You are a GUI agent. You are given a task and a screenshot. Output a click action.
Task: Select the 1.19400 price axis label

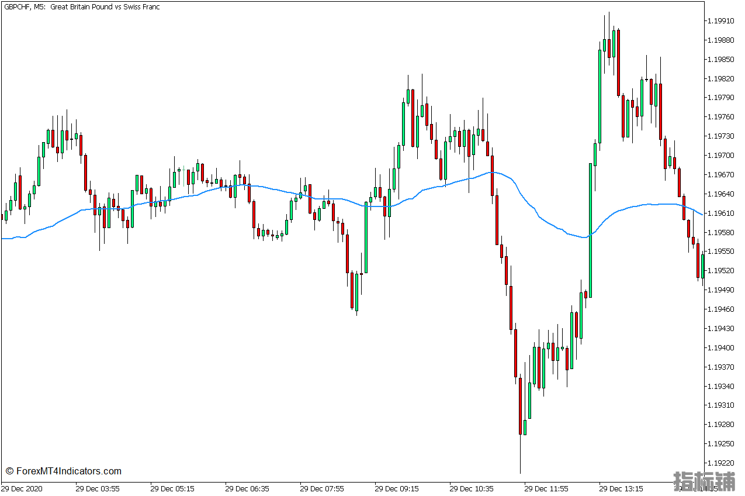720,348
